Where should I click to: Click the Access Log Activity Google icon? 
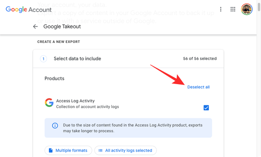(x=49, y=102)
